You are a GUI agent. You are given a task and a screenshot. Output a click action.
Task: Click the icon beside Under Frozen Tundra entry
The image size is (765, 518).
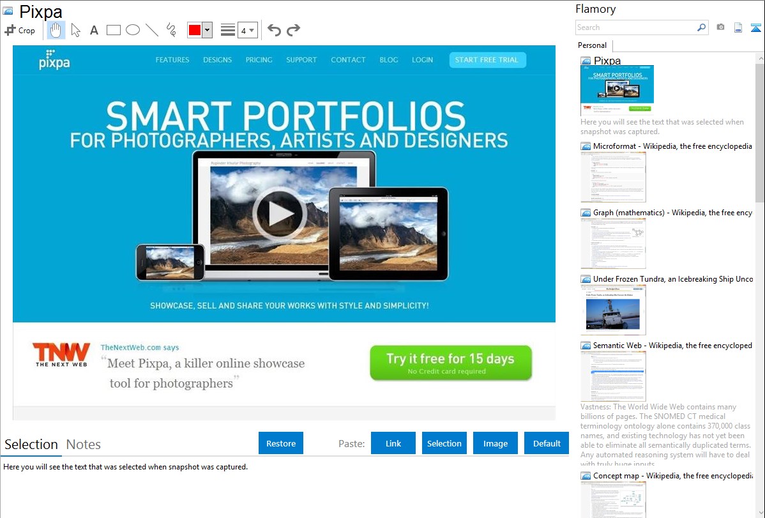point(586,278)
